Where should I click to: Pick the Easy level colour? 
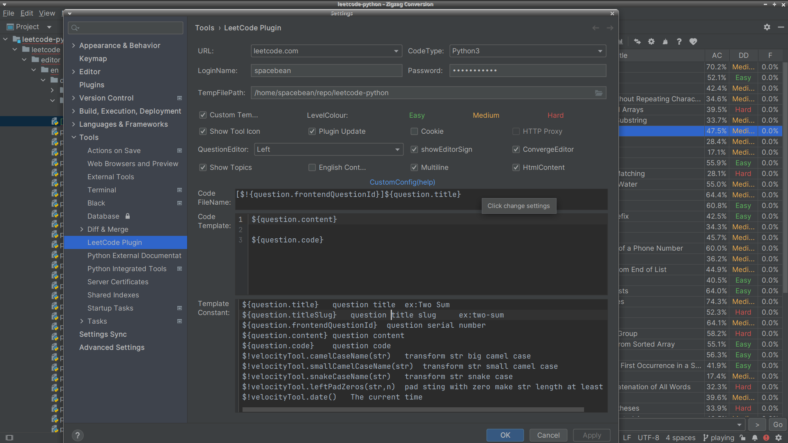417,116
